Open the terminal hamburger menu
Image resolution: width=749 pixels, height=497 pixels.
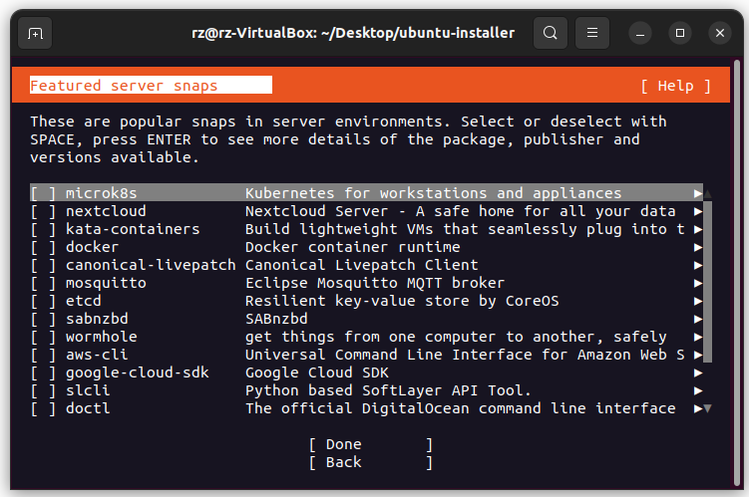click(x=592, y=33)
